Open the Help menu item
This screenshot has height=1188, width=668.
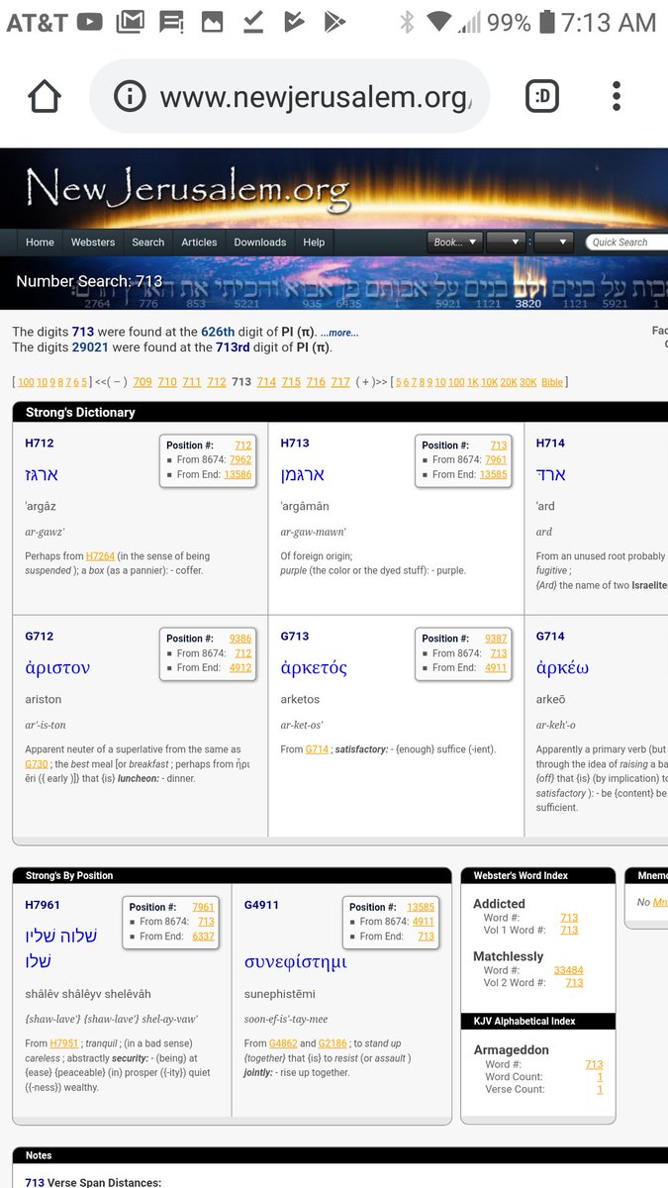point(314,243)
